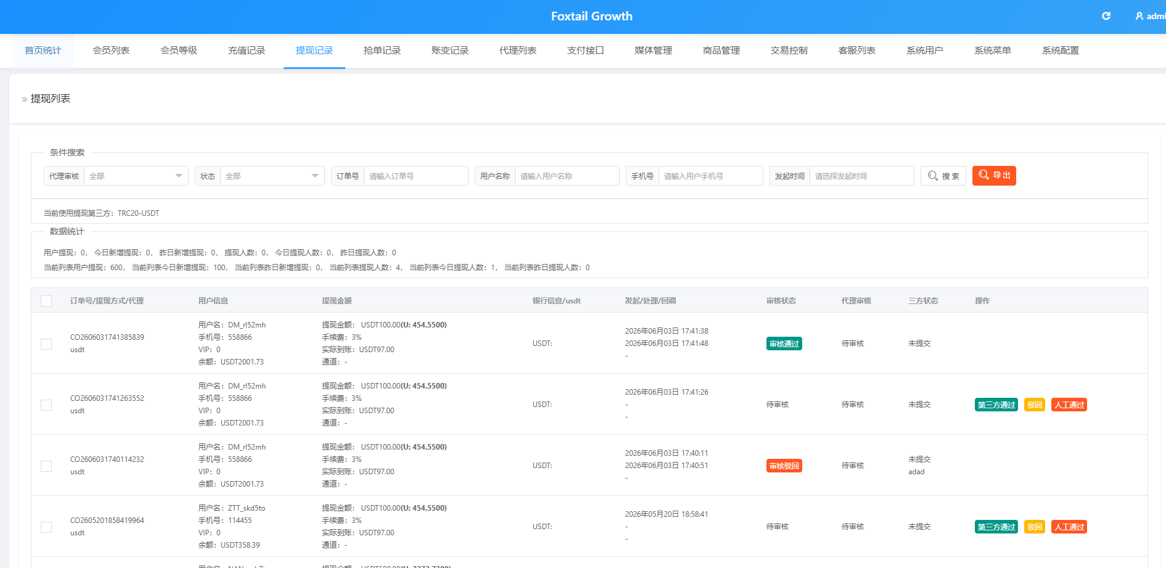Click the magnifier search button
The image size is (1166, 568).
[943, 176]
